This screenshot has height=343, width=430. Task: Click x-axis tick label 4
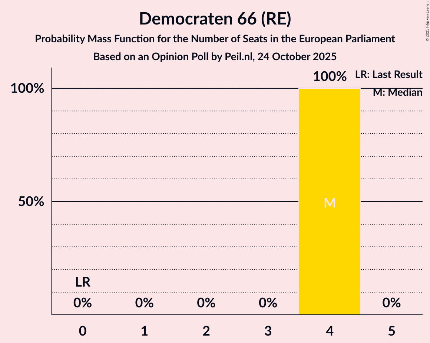click(x=330, y=331)
